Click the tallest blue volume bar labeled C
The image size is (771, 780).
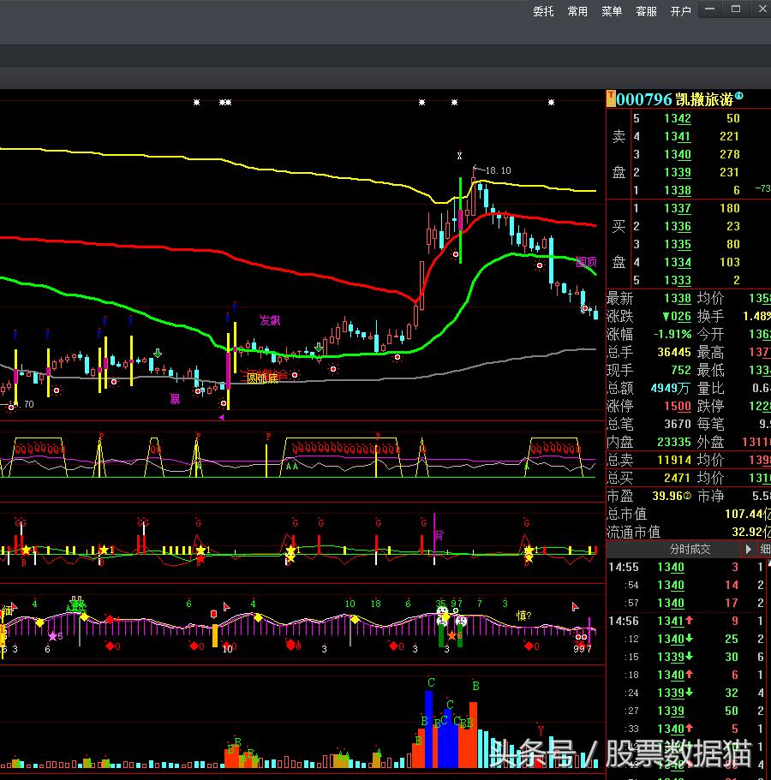click(430, 728)
